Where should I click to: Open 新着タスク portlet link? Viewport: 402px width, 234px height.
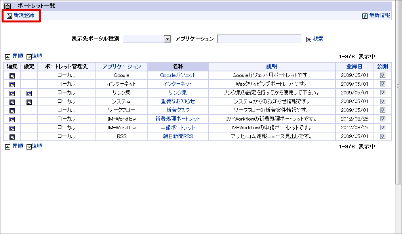178,110
